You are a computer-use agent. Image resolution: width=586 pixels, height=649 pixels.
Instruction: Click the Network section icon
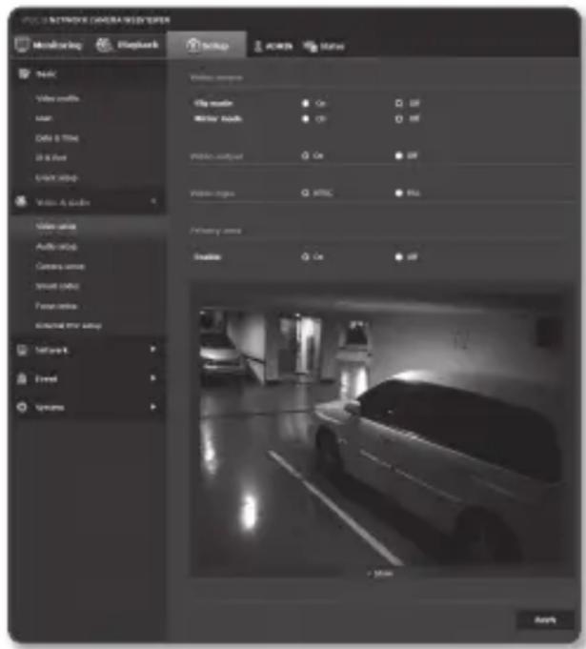[x=22, y=350]
